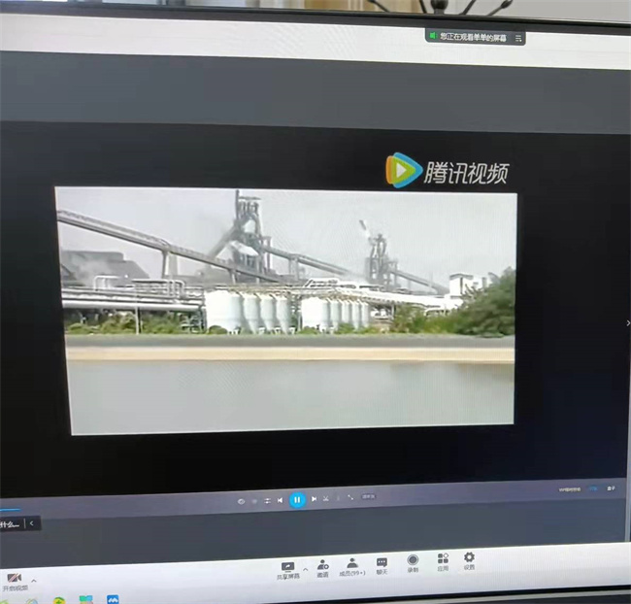Expand the share screen options arrow
This screenshot has height=604, width=631.
[x=306, y=569]
